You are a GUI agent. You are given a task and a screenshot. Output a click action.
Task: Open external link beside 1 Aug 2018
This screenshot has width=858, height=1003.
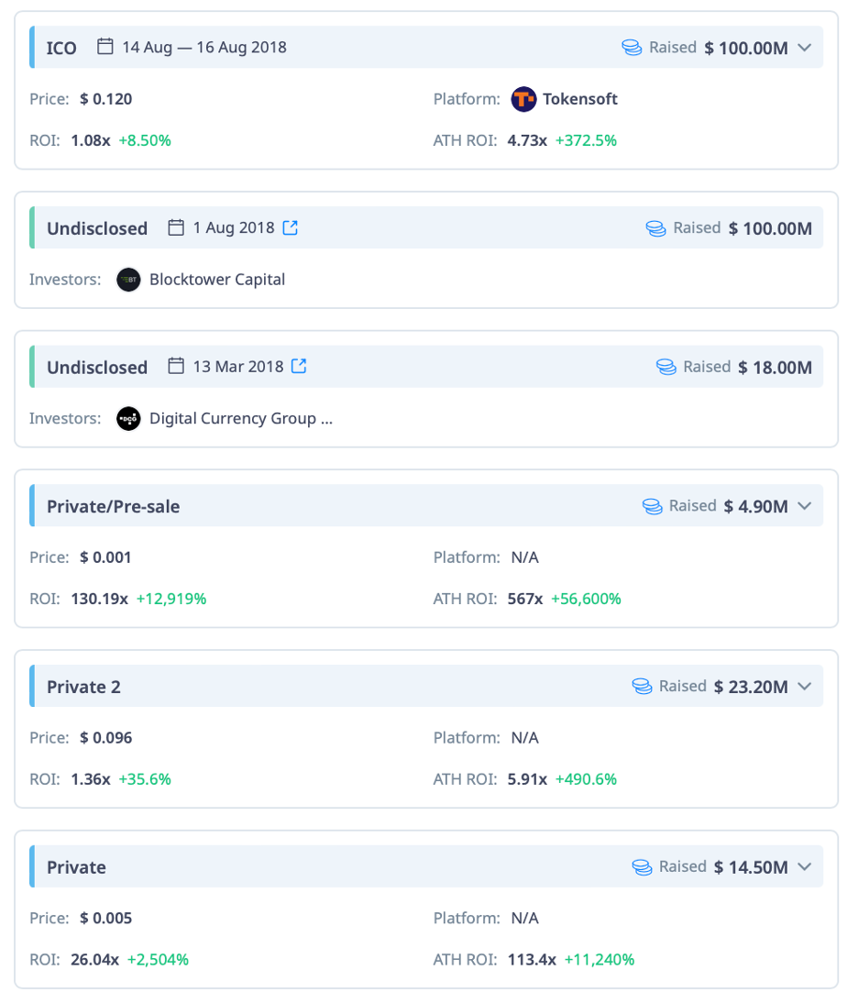pyautogui.click(x=290, y=228)
